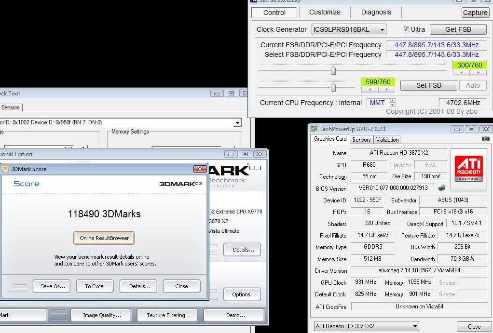Switch to SetFSB Control tab

click(x=274, y=13)
